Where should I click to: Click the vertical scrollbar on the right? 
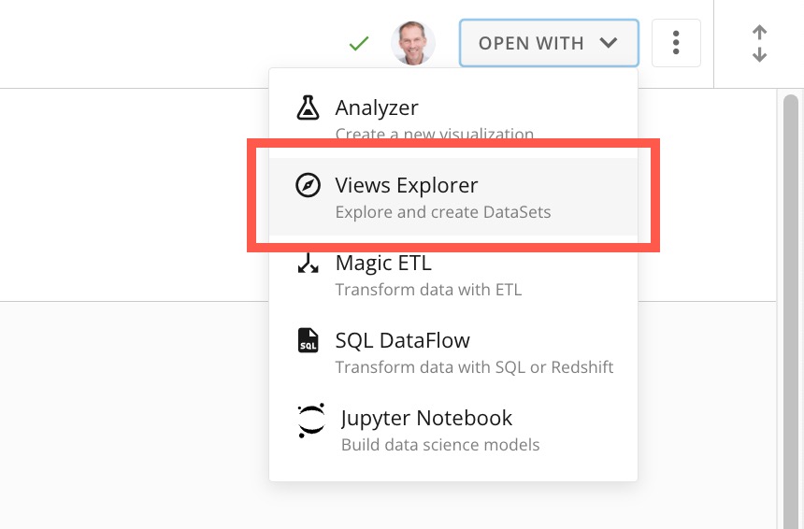point(790,280)
